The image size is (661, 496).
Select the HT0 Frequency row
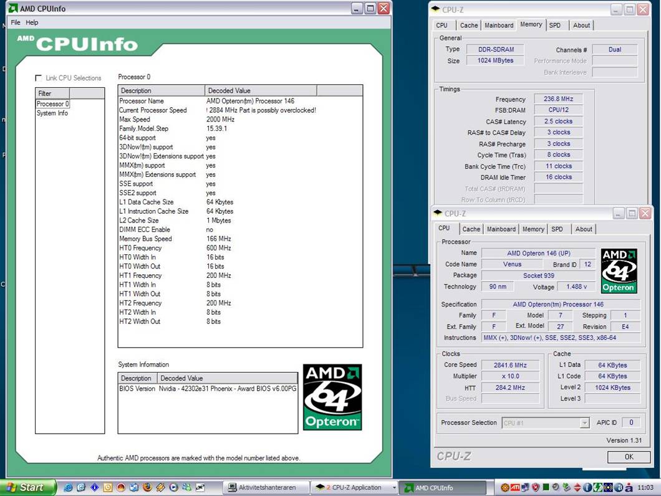240,248
